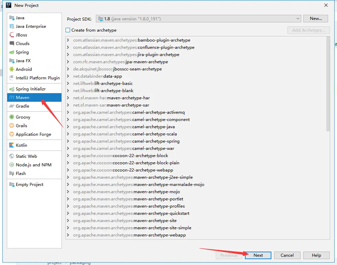Select net.databinder:data-app row
This screenshot has width=337, height=265.
[x=97, y=76]
